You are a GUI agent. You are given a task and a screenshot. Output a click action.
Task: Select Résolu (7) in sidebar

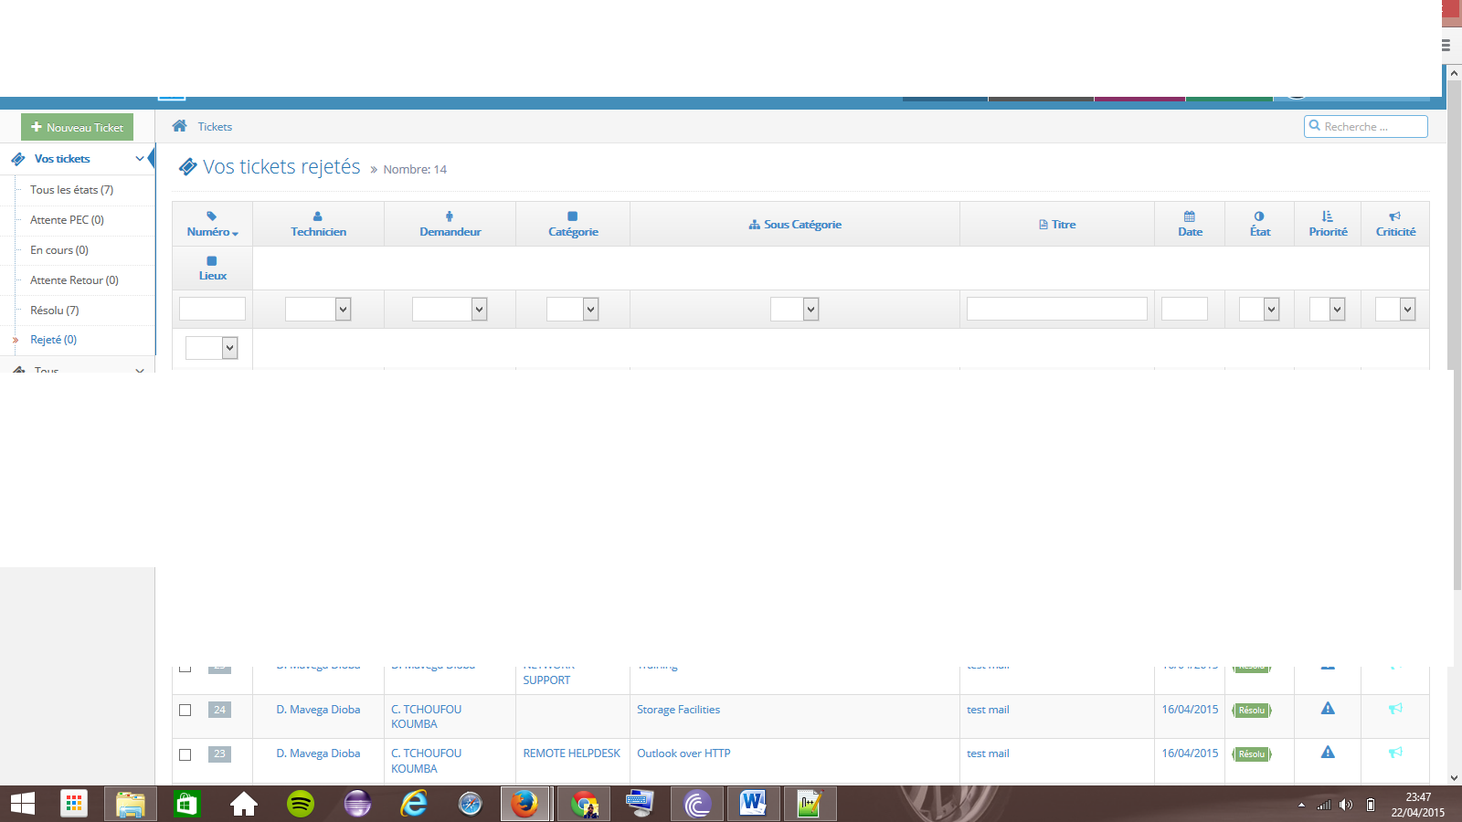coord(55,311)
